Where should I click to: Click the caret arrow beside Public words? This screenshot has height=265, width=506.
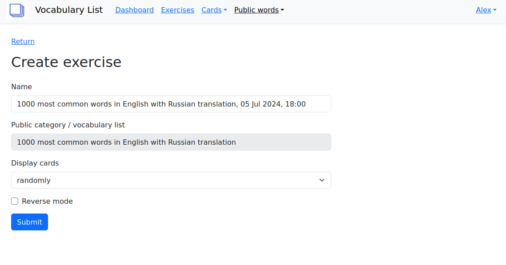pyautogui.click(x=282, y=10)
